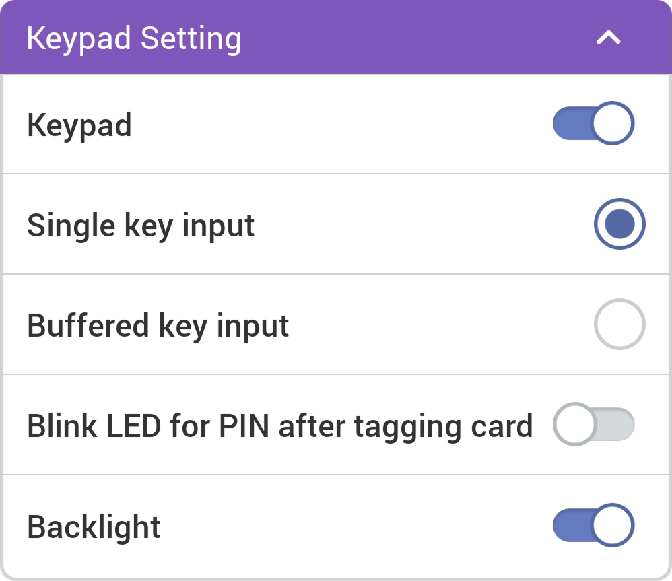Enable Blink LED for PIN after tagging card
This screenshot has height=581, width=672.
pyautogui.click(x=593, y=425)
